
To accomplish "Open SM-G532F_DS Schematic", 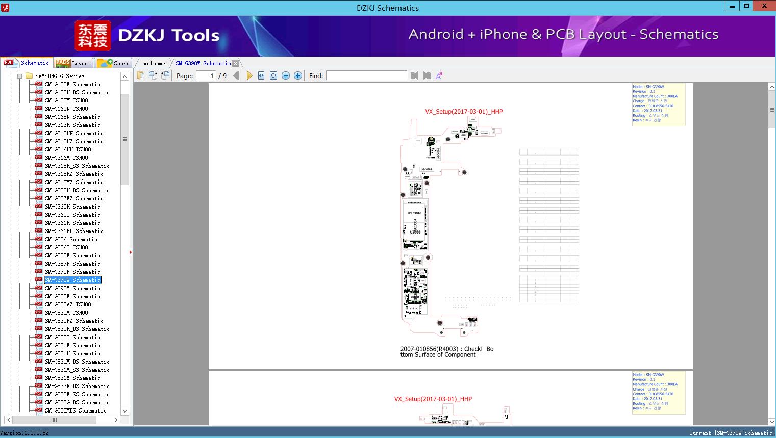I will [77, 386].
